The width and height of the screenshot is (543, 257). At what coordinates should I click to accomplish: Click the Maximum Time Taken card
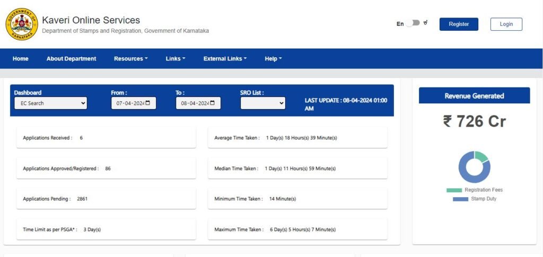[297, 229]
